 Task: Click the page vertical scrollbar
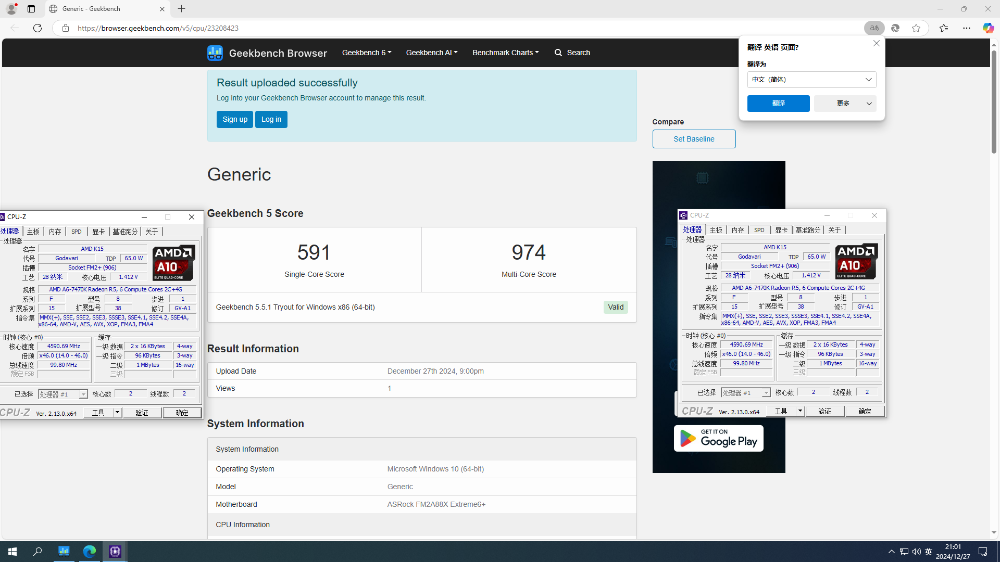point(994,103)
